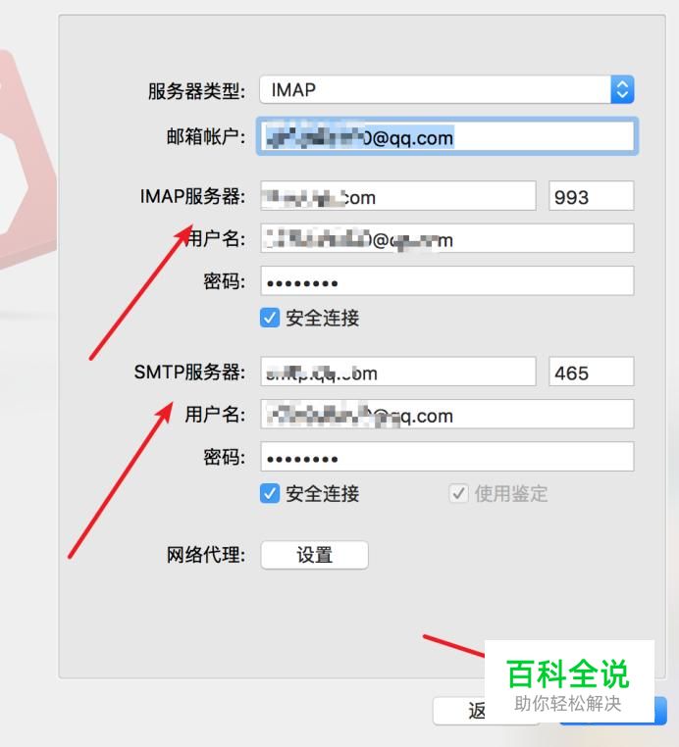679x747 pixels.
Task: Click the 密码 label in IMAP section
Action: coord(224,281)
